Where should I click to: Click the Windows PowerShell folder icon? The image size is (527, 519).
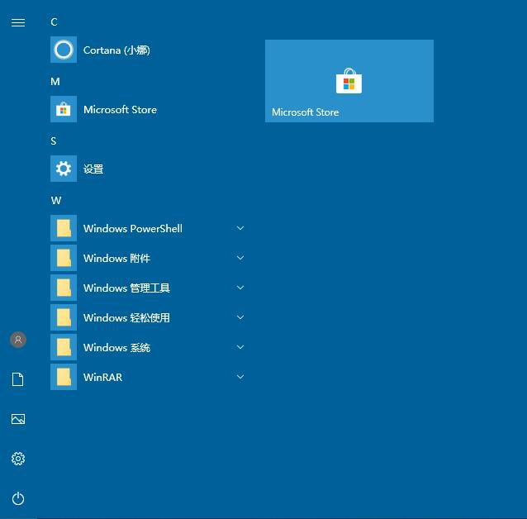coord(64,228)
